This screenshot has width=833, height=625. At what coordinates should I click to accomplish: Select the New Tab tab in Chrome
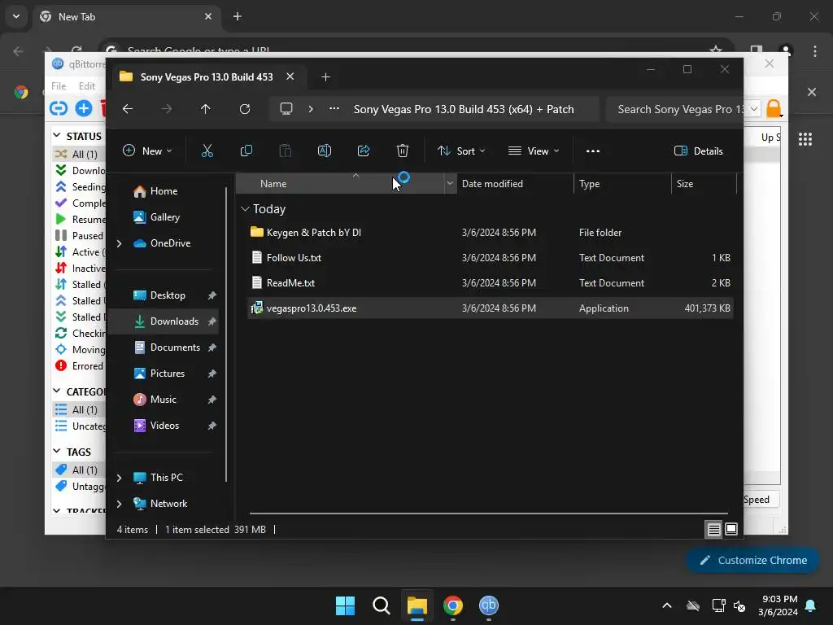126,17
